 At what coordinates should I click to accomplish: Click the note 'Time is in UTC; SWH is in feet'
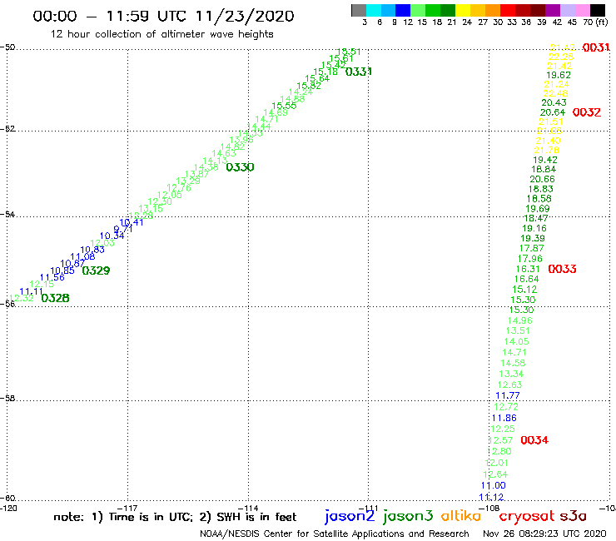click(x=175, y=517)
